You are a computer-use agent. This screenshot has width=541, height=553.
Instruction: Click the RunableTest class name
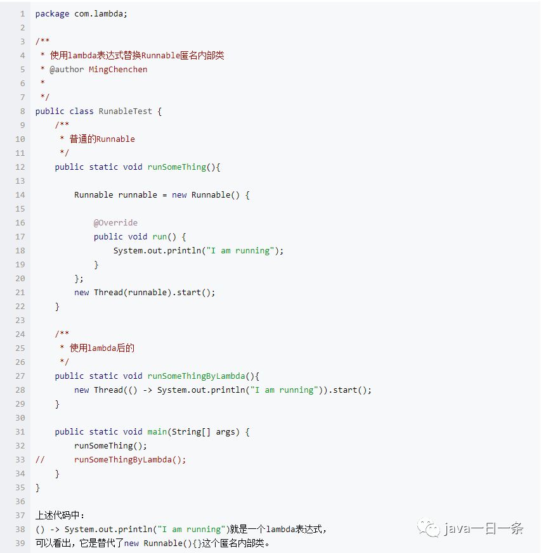click(x=125, y=111)
